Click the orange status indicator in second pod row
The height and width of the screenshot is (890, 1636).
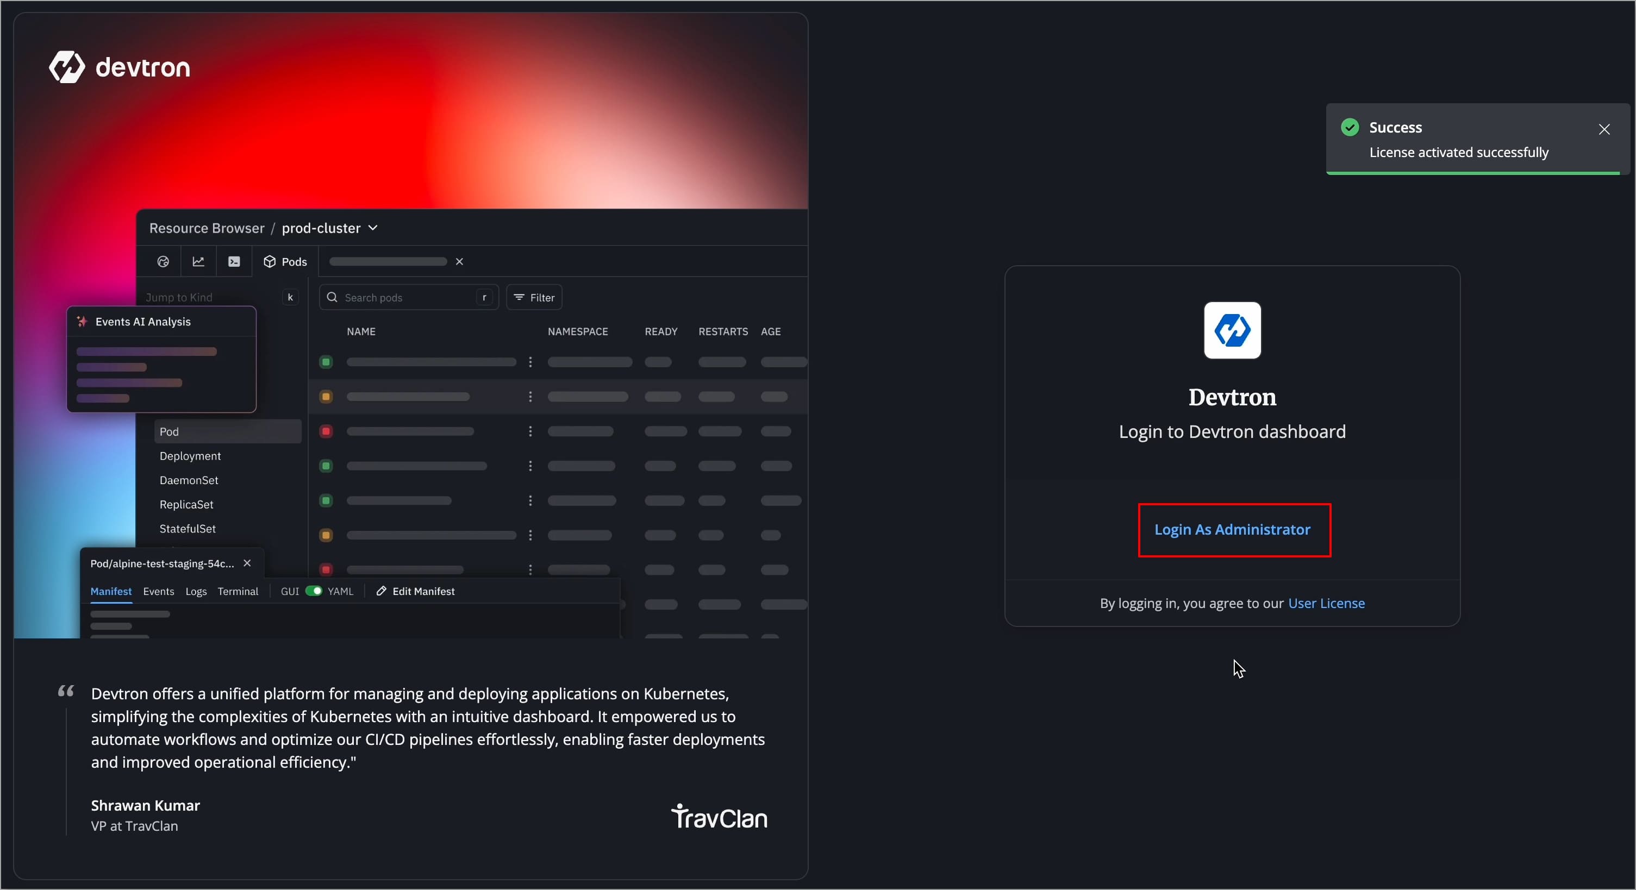326,397
